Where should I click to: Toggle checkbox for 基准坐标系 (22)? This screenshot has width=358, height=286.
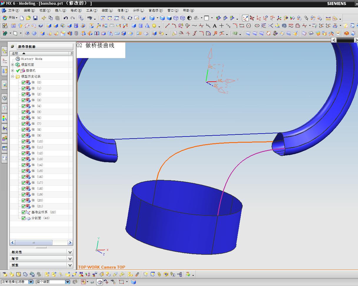pyautogui.click(x=24, y=212)
